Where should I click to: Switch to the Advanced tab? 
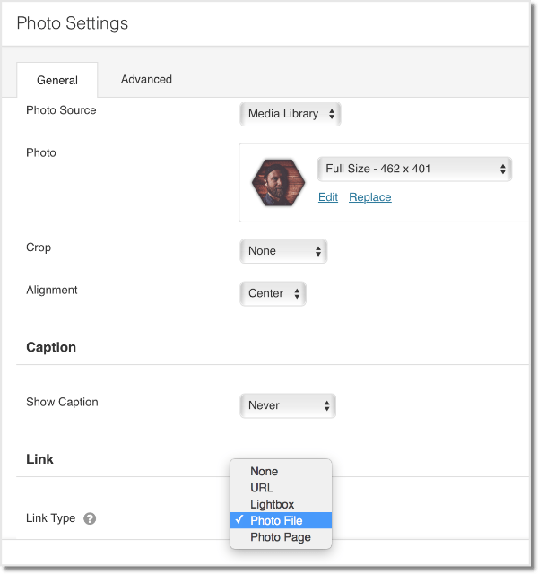(146, 79)
